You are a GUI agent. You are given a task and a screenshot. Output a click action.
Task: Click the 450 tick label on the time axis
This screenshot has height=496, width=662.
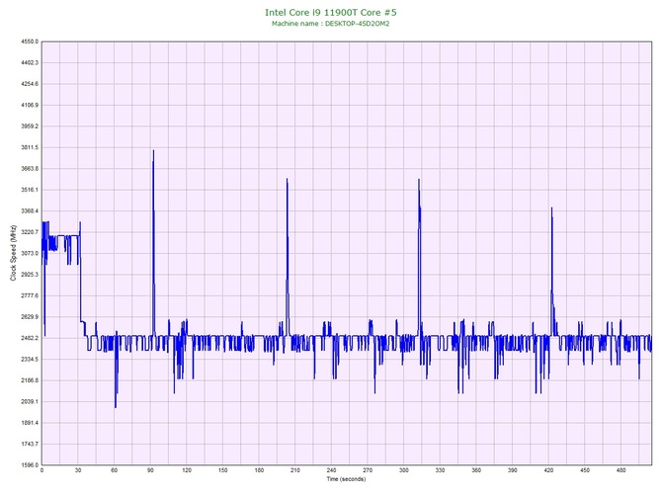coord(585,470)
